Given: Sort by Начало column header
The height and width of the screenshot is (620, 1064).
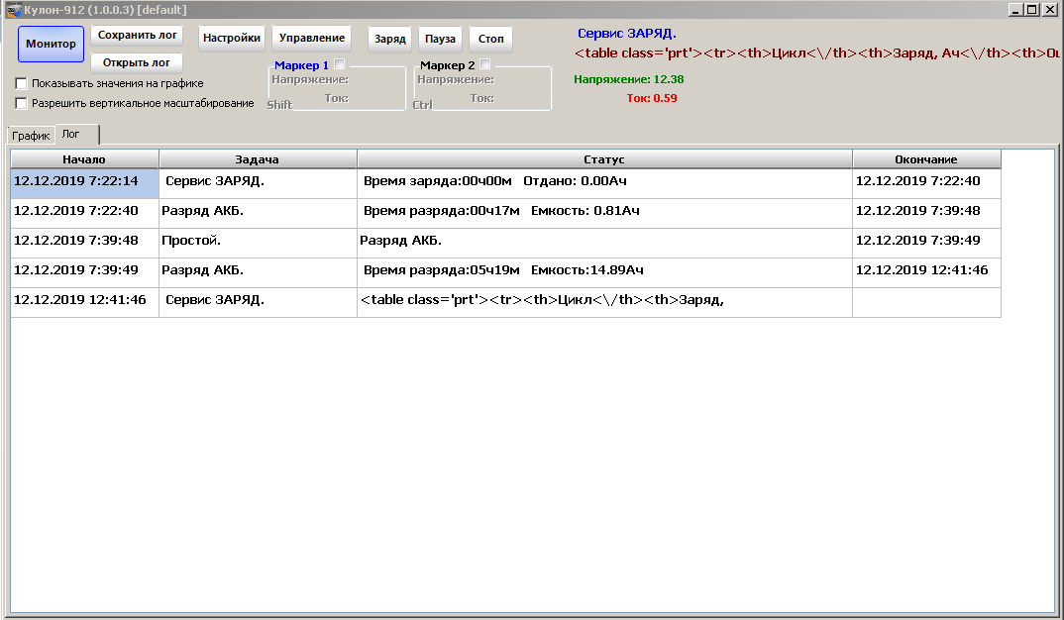Looking at the screenshot, I should pos(84,159).
